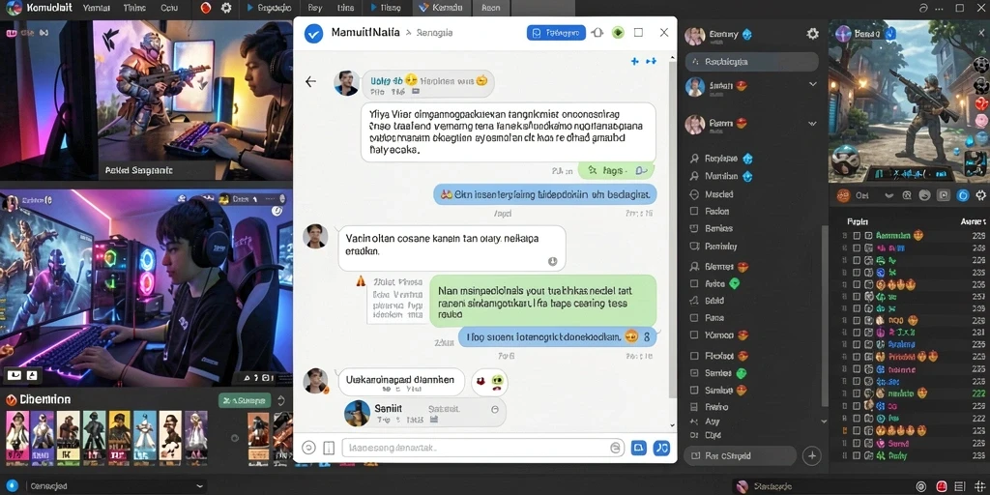
Task: Open the Thime menu
Action: [133, 8]
